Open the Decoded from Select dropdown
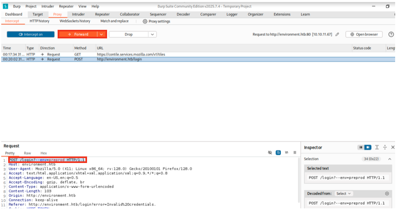The height and width of the screenshot is (212, 398). [x=343, y=194]
